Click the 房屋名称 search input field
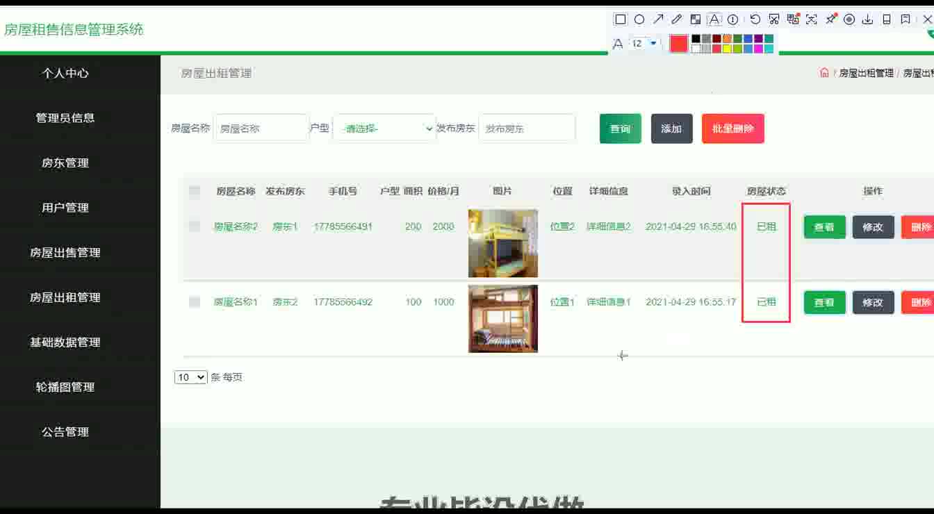 (x=261, y=128)
